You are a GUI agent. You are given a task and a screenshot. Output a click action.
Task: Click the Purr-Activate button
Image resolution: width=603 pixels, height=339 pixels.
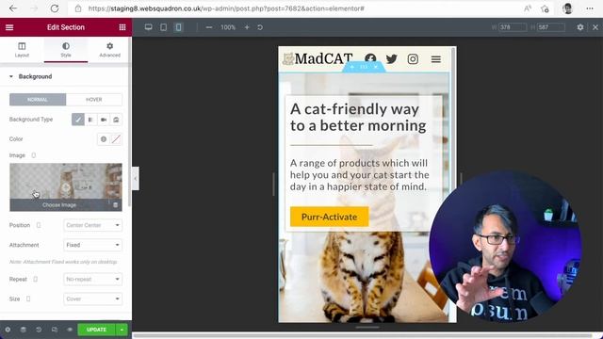click(x=329, y=217)
